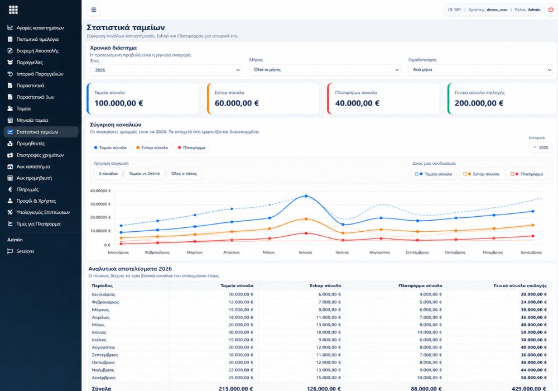The width and height of the screenshot is (558, 391).
Task: Click the Υπολογισμός Επιπτώσεων percent icon
Action: [10, 212]
